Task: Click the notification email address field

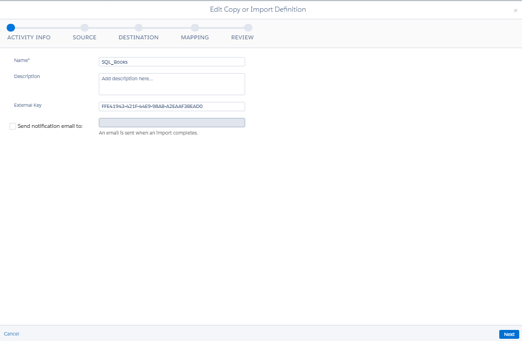Action: 171,123
